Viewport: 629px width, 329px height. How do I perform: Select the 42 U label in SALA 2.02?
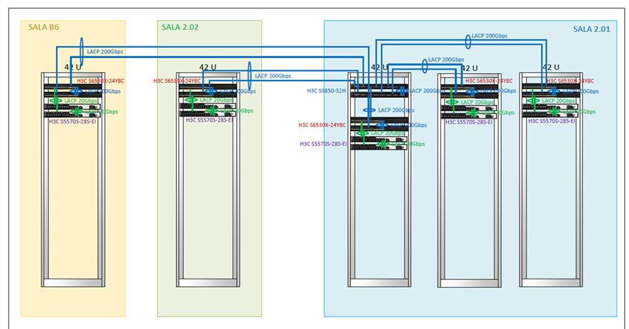click(208, 68)
